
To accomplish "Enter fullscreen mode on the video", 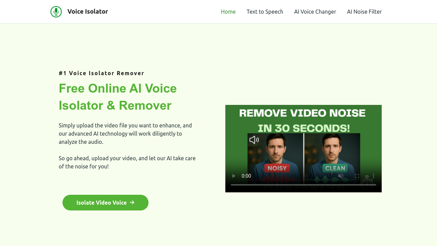I will coord(356,175).
